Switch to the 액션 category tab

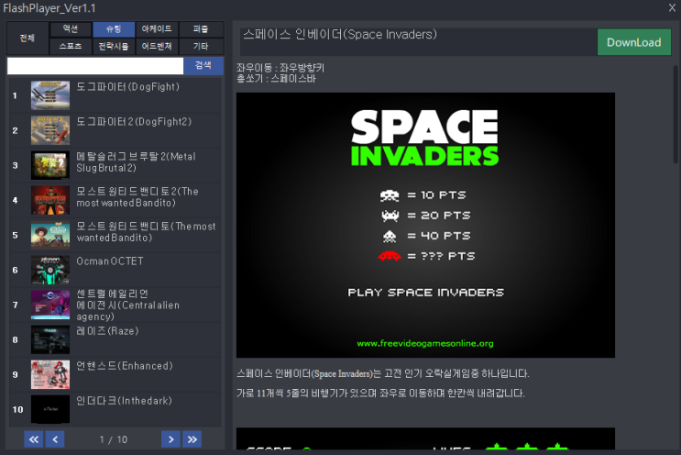tap(71, 29)
